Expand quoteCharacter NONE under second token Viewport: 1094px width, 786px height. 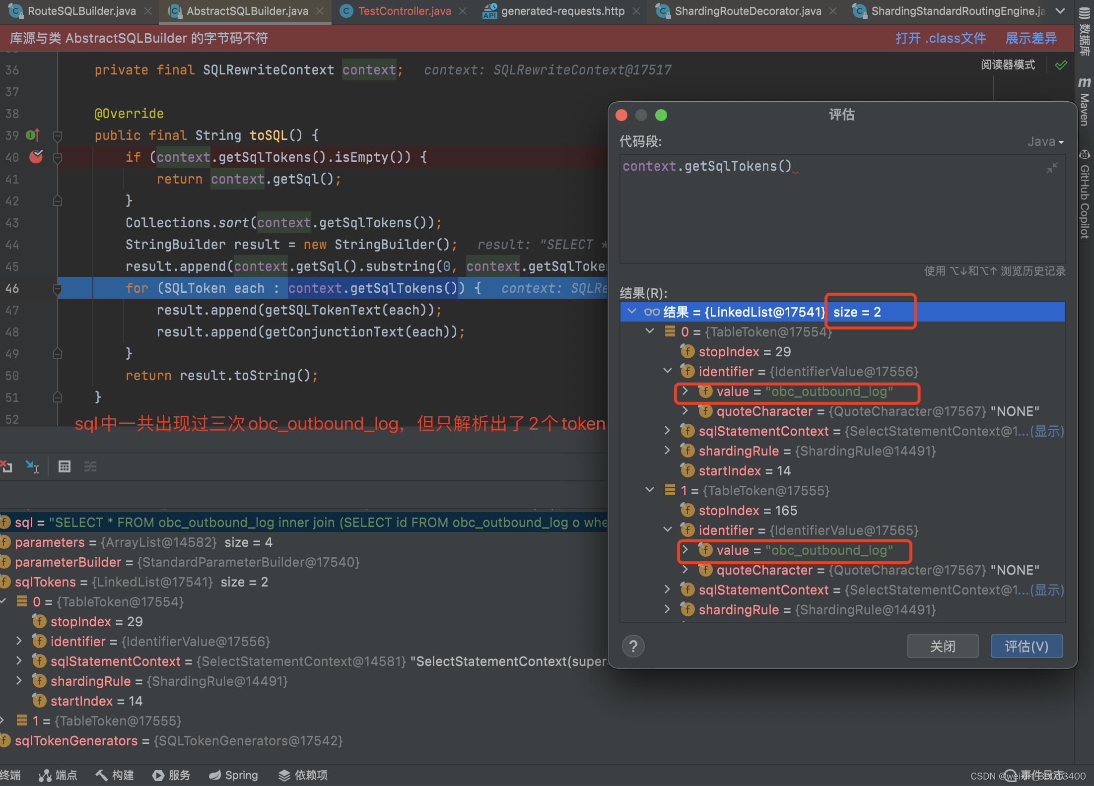(x=685, y=570)
